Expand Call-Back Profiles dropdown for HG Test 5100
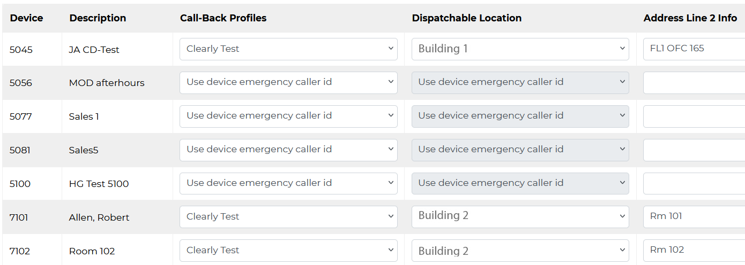This screenshot has height=265, width=745. click(x=288, y=184)
